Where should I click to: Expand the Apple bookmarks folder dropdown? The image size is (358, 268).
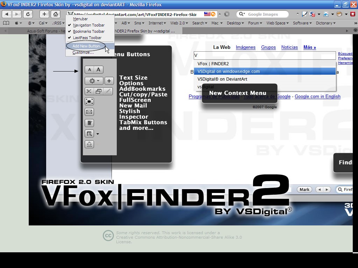(19, 23)
